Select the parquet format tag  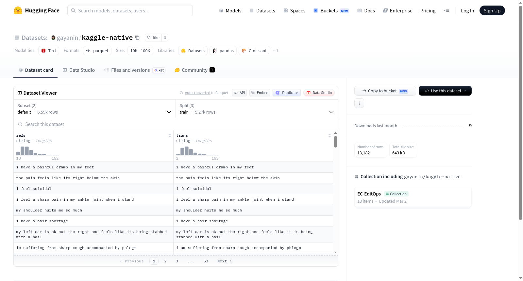(x=97, y=51)
